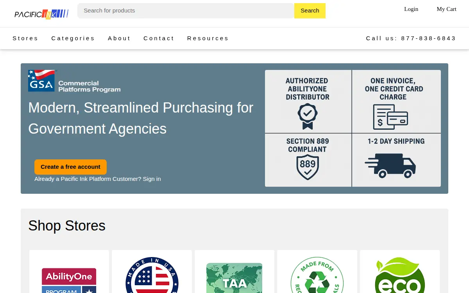Click the Create a free account button
Viewport: 469px width, 293px height.
pos(70,167)
